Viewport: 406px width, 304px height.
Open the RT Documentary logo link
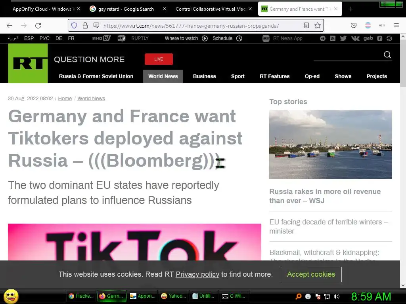[121, 38]
